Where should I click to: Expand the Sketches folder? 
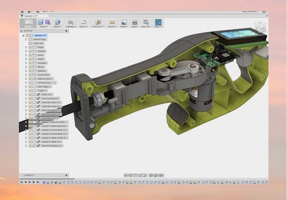click(26, 71)
